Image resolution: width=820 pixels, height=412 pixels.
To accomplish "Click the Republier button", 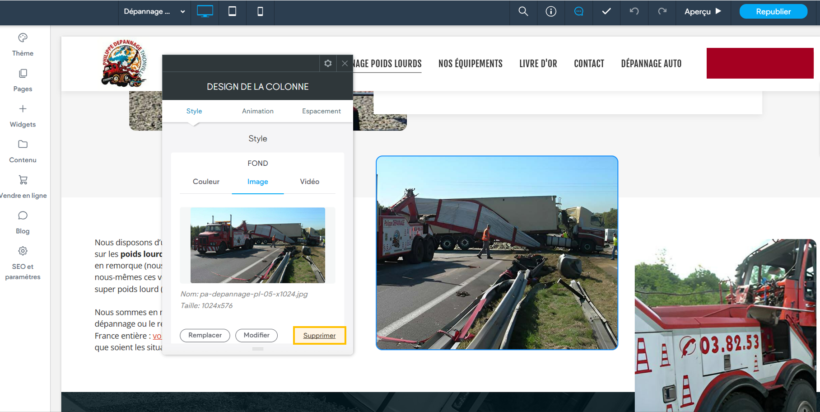I will (x=773, y=12).
